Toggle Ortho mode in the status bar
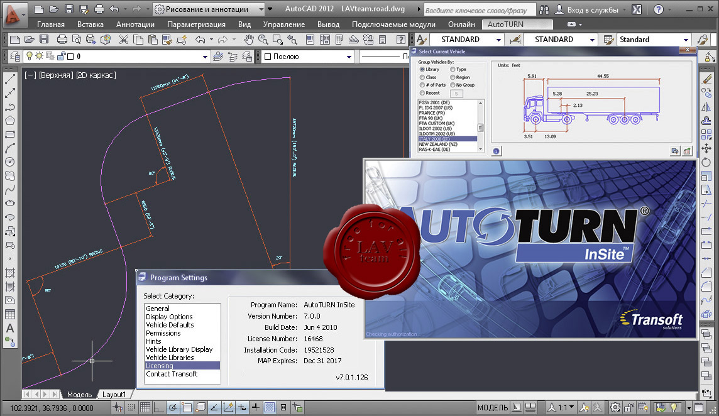719x416 pixels. tap(158, 407)
